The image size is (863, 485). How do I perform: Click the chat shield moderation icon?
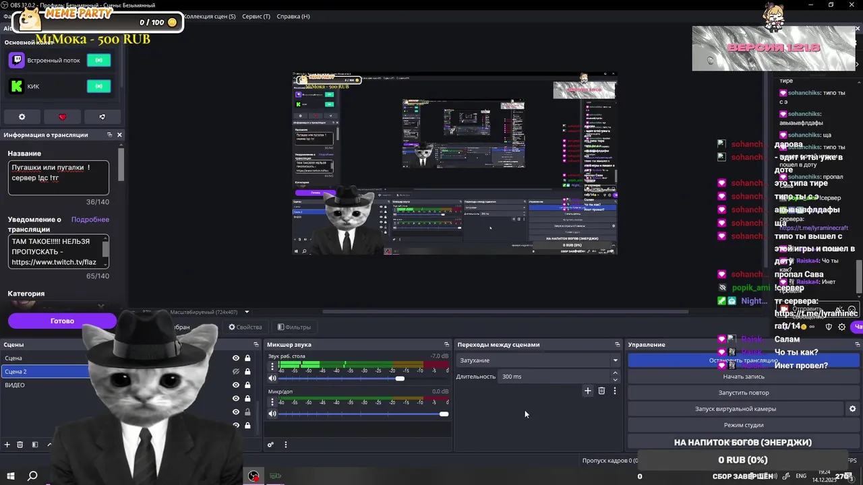829,327
